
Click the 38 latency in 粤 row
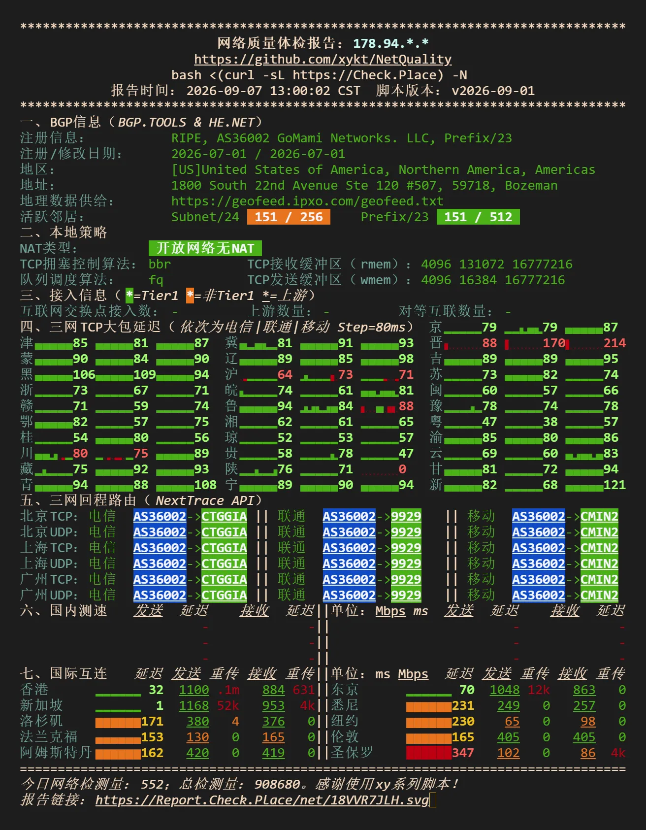(x=550, y=422)
